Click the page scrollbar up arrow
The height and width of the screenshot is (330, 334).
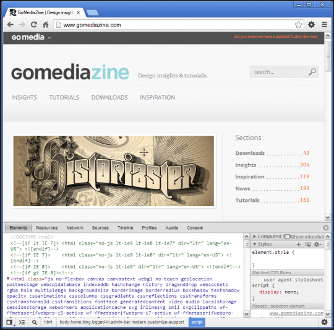click(328, 35)
